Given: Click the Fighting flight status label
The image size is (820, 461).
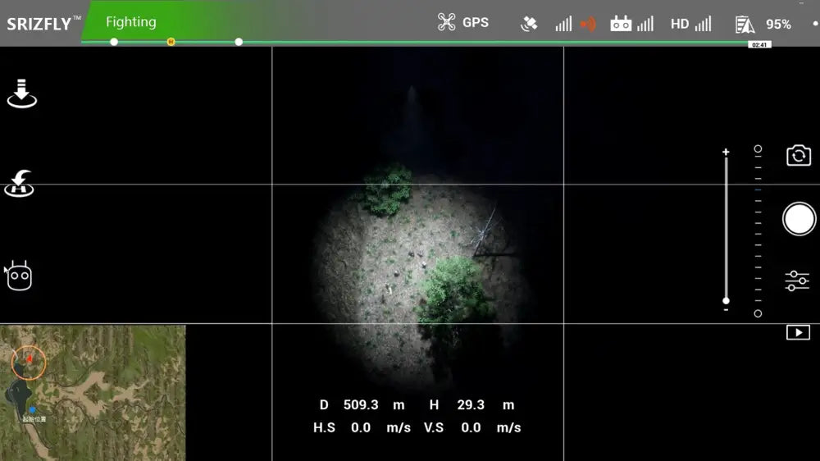Looking at the screenshot, I should click(x=131, y=22).
